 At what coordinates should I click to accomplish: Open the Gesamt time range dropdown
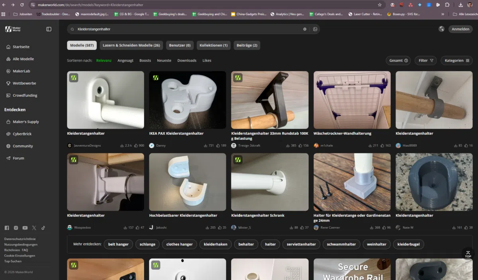(x=398, y=61)
